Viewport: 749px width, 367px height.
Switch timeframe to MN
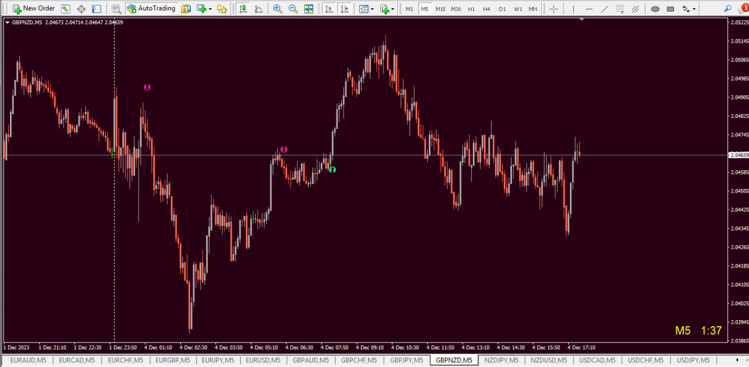coord(532,9)
